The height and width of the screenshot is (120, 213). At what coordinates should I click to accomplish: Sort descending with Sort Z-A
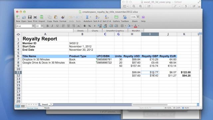click(x=106, y=17)
